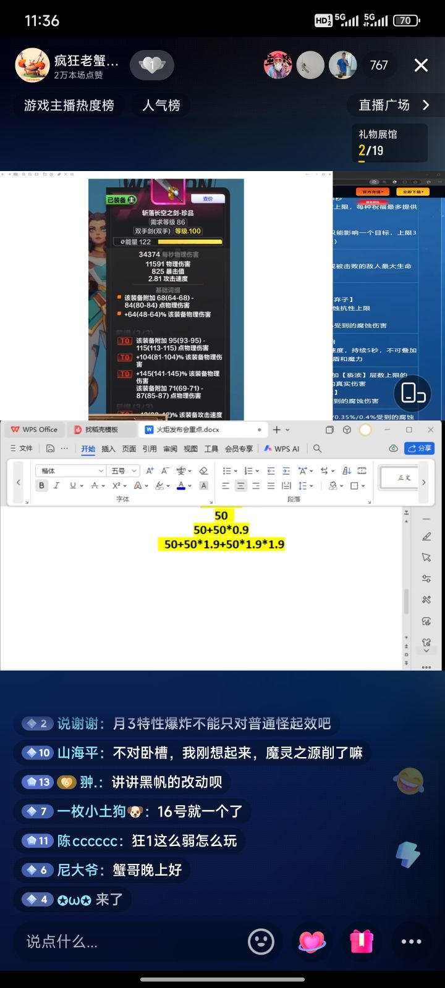Expand the styles gallery next to 正文
445x988 pixels.
424,482
